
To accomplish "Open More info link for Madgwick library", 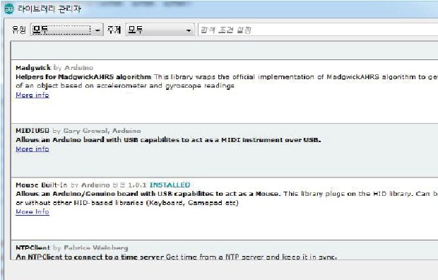I will 32,95.
